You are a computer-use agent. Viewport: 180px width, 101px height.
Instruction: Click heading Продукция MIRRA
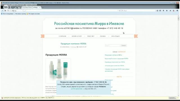click(x=56, y=55)
